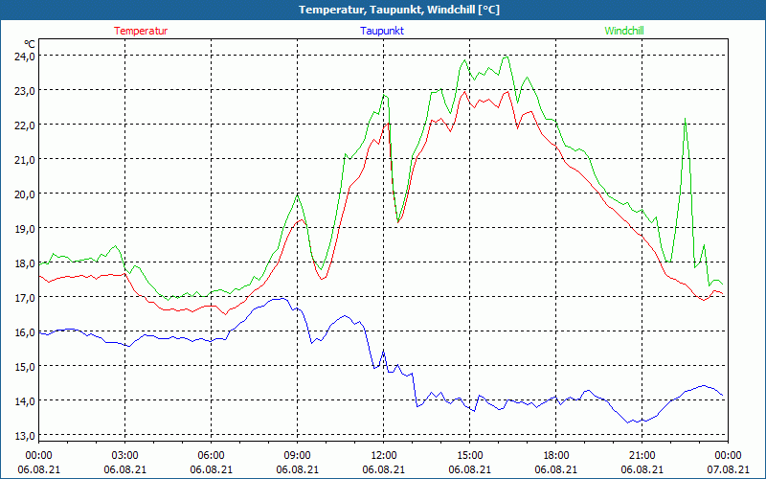This screenshot has width=766, height=479.
Task: Click the 22,0 y-axis value
Action: click(x=25, y=125)
